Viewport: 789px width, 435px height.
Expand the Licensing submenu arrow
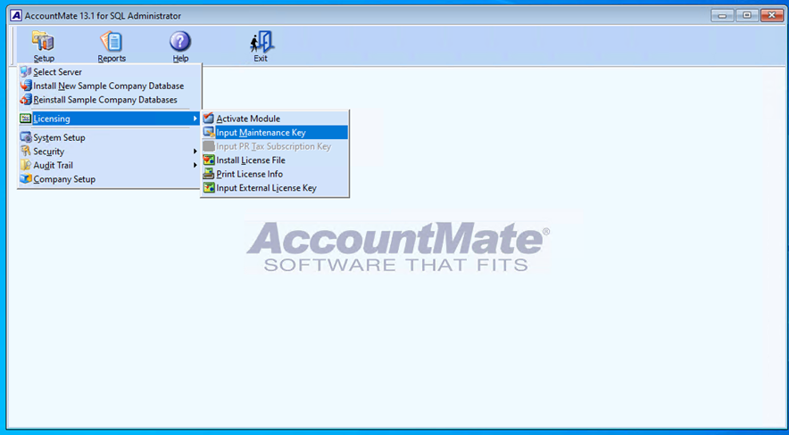pos(195,119)
